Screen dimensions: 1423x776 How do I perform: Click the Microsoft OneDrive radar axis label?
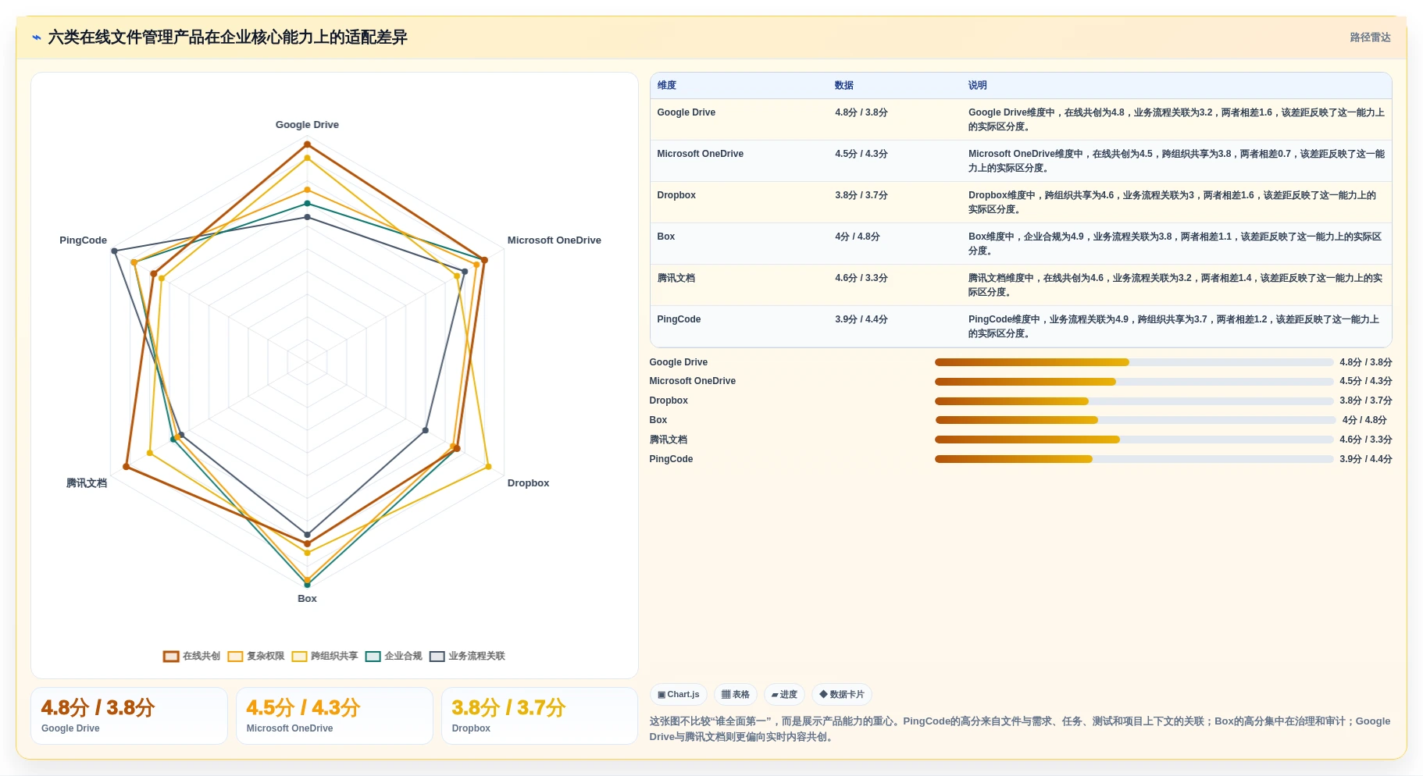pos(554,240)
